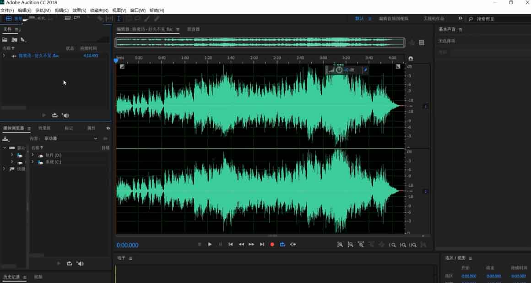Toggle the spectral frequency display

tap(68, 18)
